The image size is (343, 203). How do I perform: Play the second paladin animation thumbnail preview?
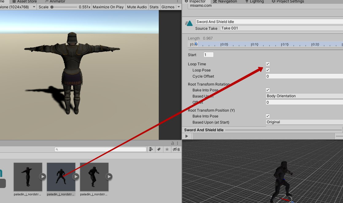pos(76,177)
